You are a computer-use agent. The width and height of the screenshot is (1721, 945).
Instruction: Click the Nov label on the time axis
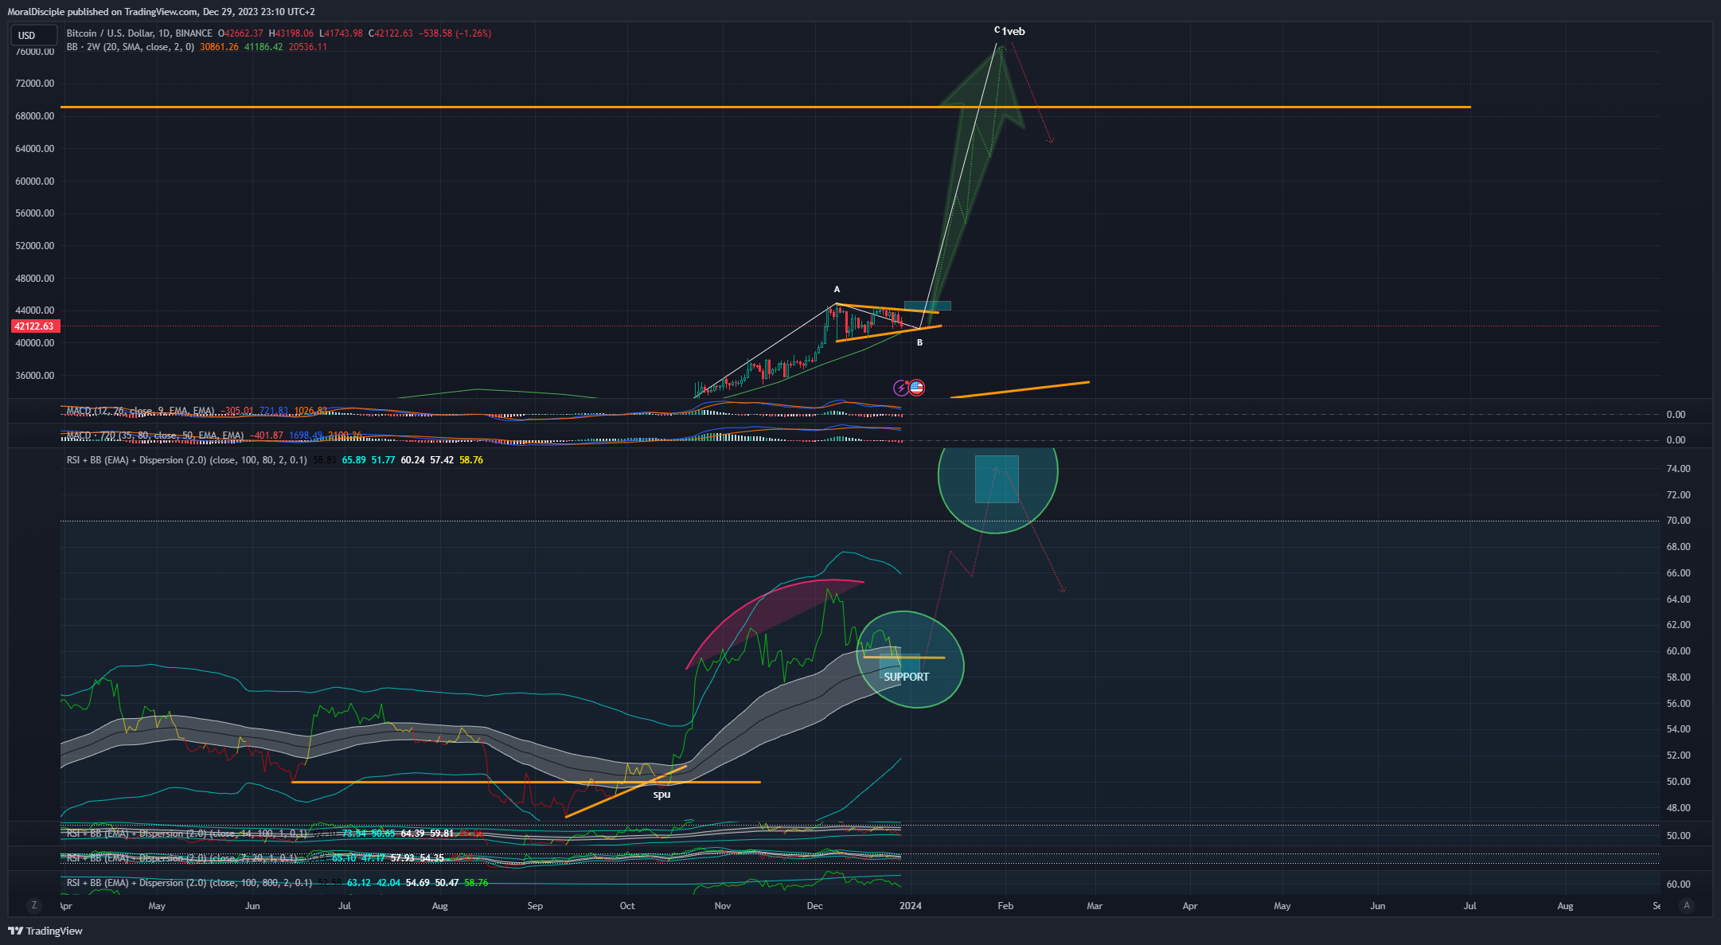[723, 906]
